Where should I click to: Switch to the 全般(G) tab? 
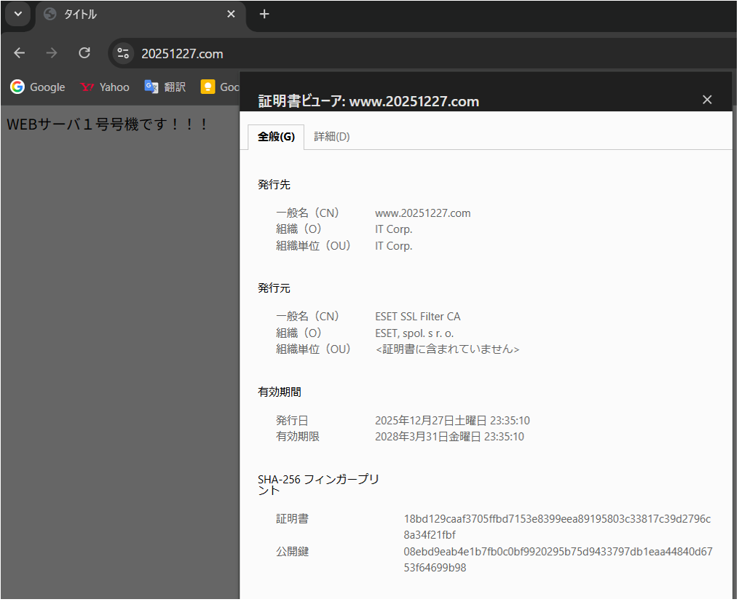276,137
